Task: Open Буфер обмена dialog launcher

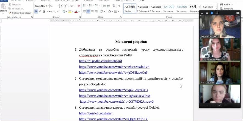Action: pos(32,17)
